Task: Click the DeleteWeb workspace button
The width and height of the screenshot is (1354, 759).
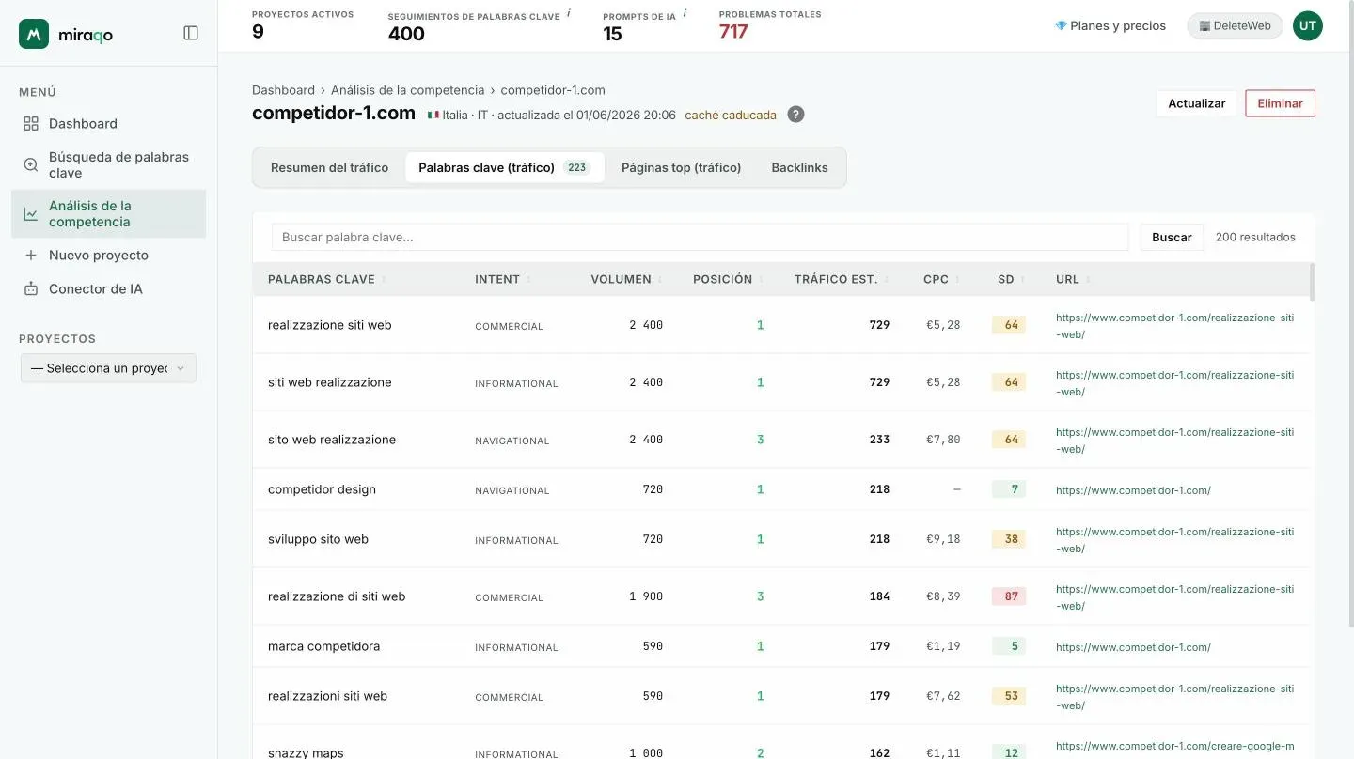Action: 1235,25
